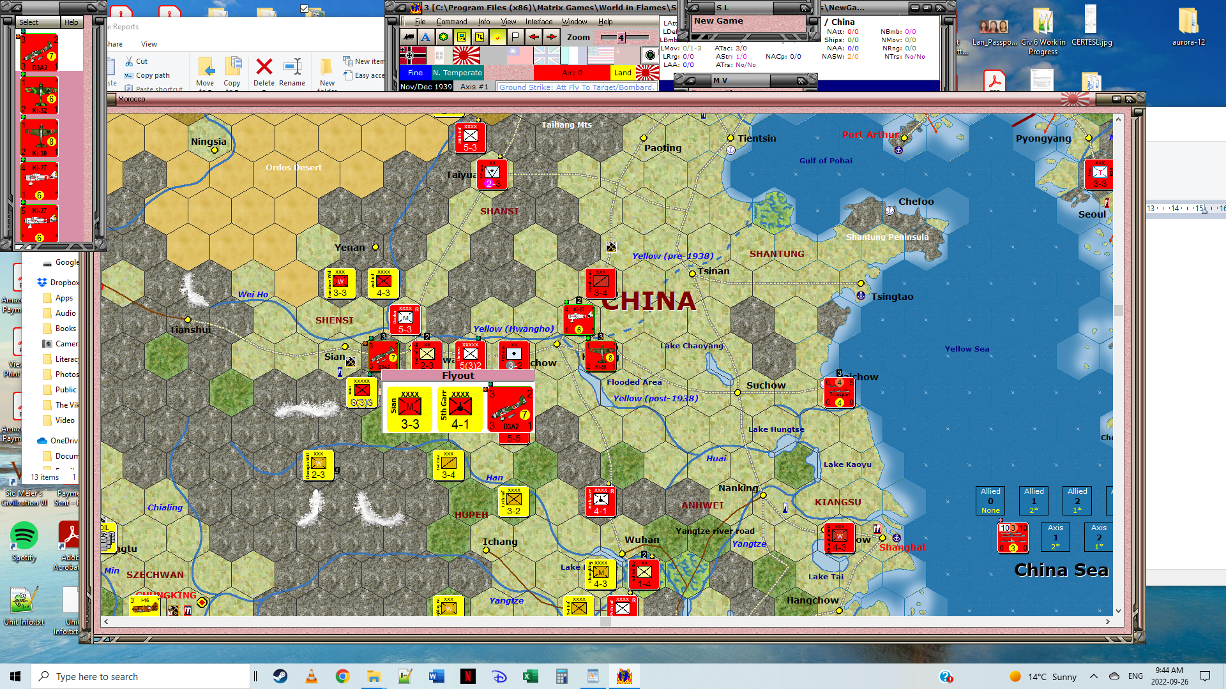Toggle the first yellow map display button
Viewport: 1226px width, 689px height.
(x=461, y=37)
